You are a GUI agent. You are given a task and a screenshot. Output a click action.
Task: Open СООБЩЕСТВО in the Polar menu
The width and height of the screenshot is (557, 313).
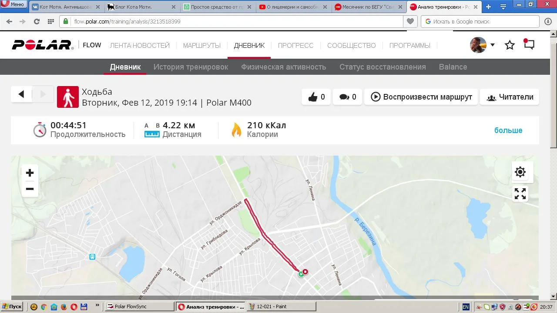[x=352, y=45]
